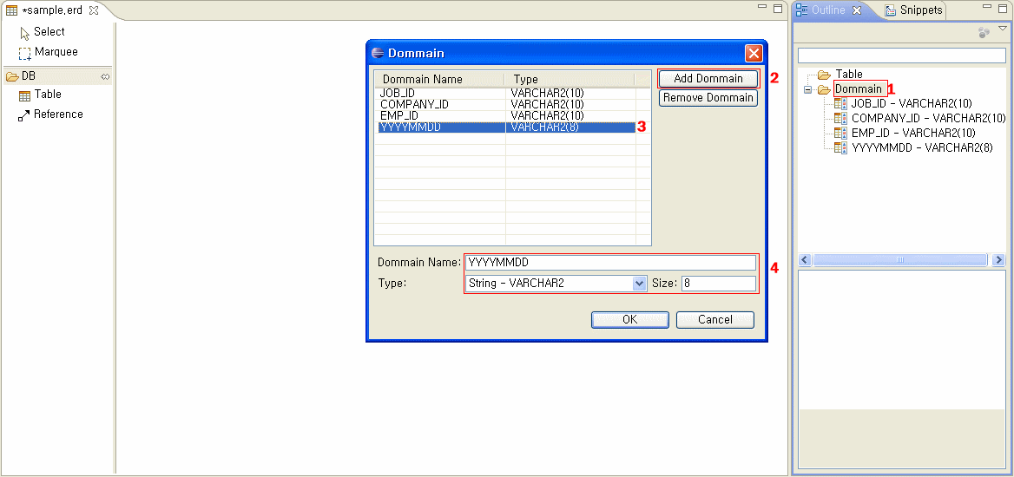Click the Remove Dommain button

(x=708, y=98)
